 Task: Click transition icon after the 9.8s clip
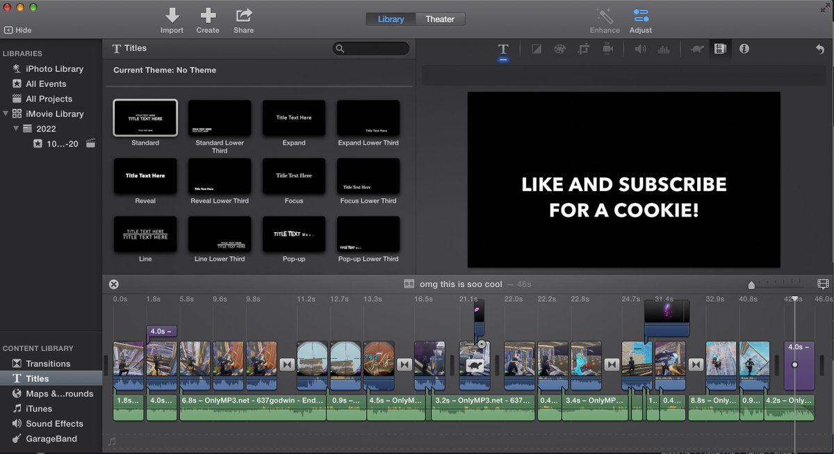coord(287,364)
